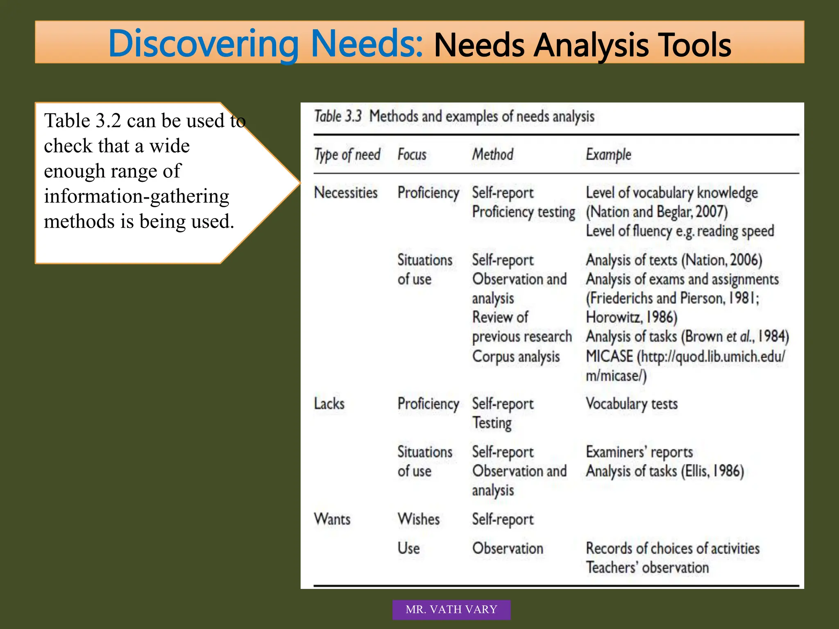Click '(Nation and Beglar, 2007)' citation
839x629 pixels.
(657, 212)
